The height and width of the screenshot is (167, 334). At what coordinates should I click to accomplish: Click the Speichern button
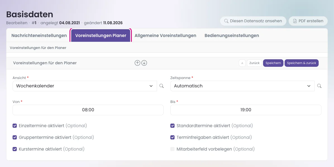coord(273,63)
